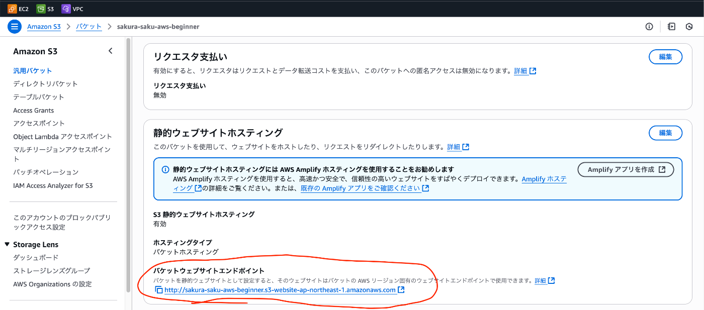Open ダッシュボード under Storage Lens
The width and height of the screenshot is (704, 310).
[36, 258]
